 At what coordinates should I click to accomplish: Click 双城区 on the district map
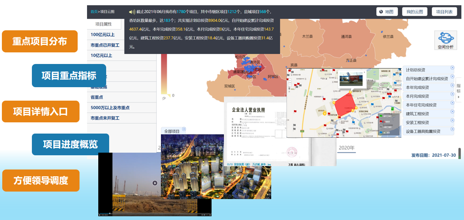229,86
